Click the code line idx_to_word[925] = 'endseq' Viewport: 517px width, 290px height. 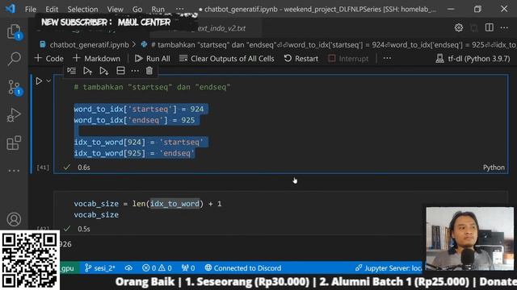coord(134,153)
